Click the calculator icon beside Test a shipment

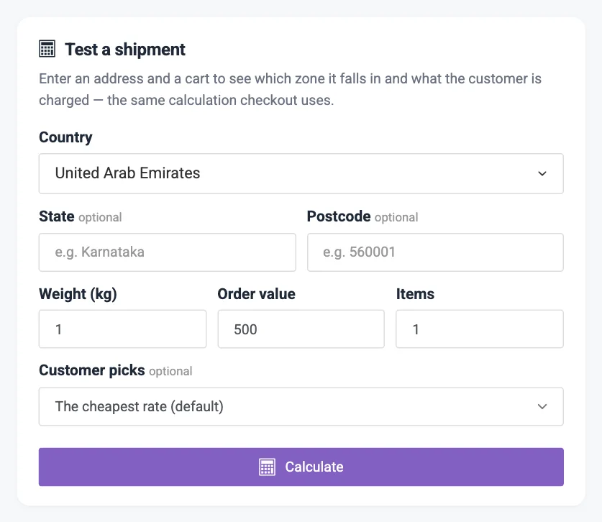click(47, 49)
